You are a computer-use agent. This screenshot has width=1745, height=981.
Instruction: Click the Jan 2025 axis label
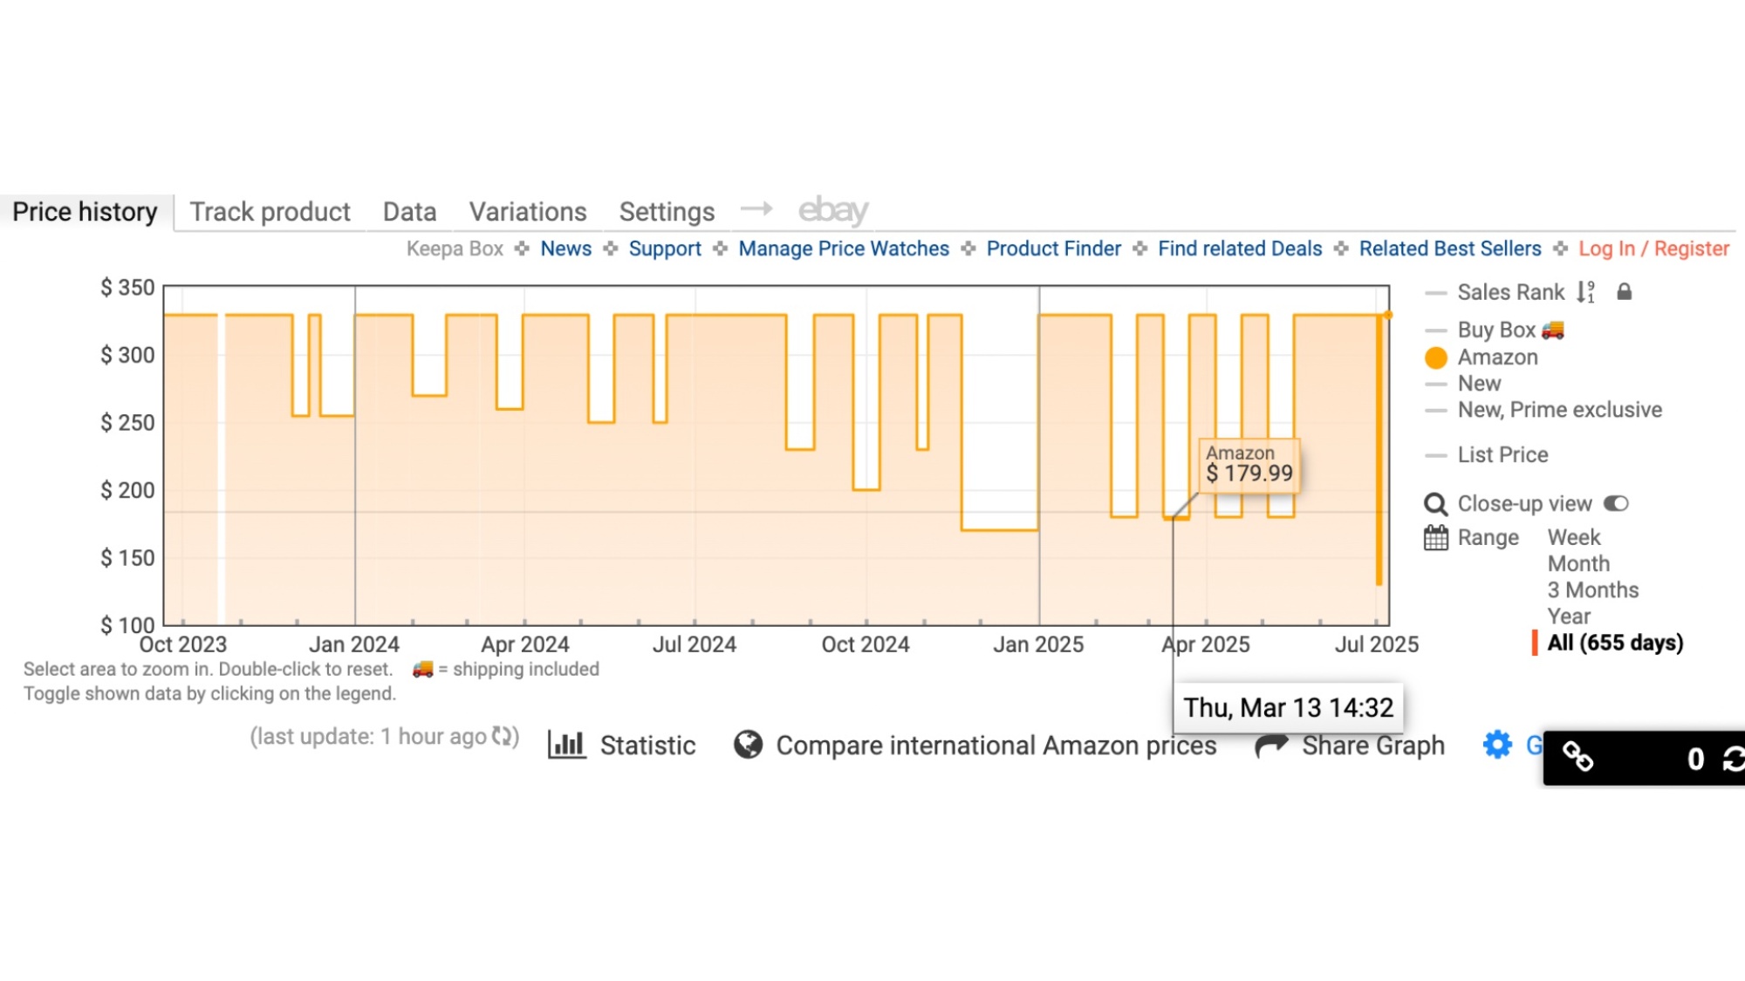[1038, 644]
